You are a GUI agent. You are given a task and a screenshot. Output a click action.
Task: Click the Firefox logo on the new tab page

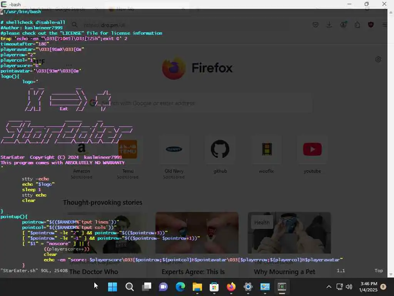(174, 68)
